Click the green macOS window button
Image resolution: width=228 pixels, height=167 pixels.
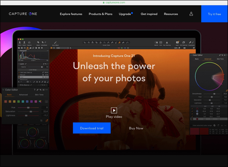pos(23,39)
